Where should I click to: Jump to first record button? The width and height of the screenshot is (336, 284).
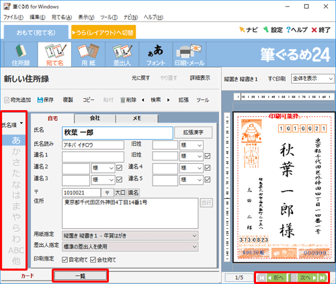[261, 278]
